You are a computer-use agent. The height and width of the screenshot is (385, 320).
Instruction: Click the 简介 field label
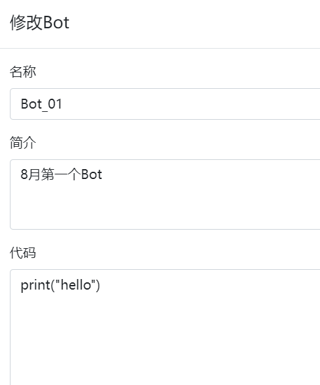(23, 142)
